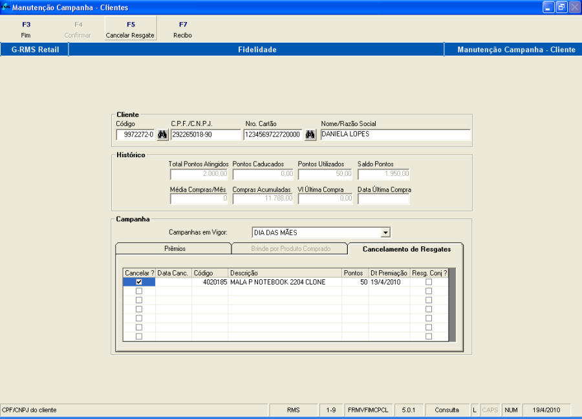Image resolution: width=582 pixels, height=419 pixels.
Task: Click the Dt Premiação column header
Action: (389, 273)
